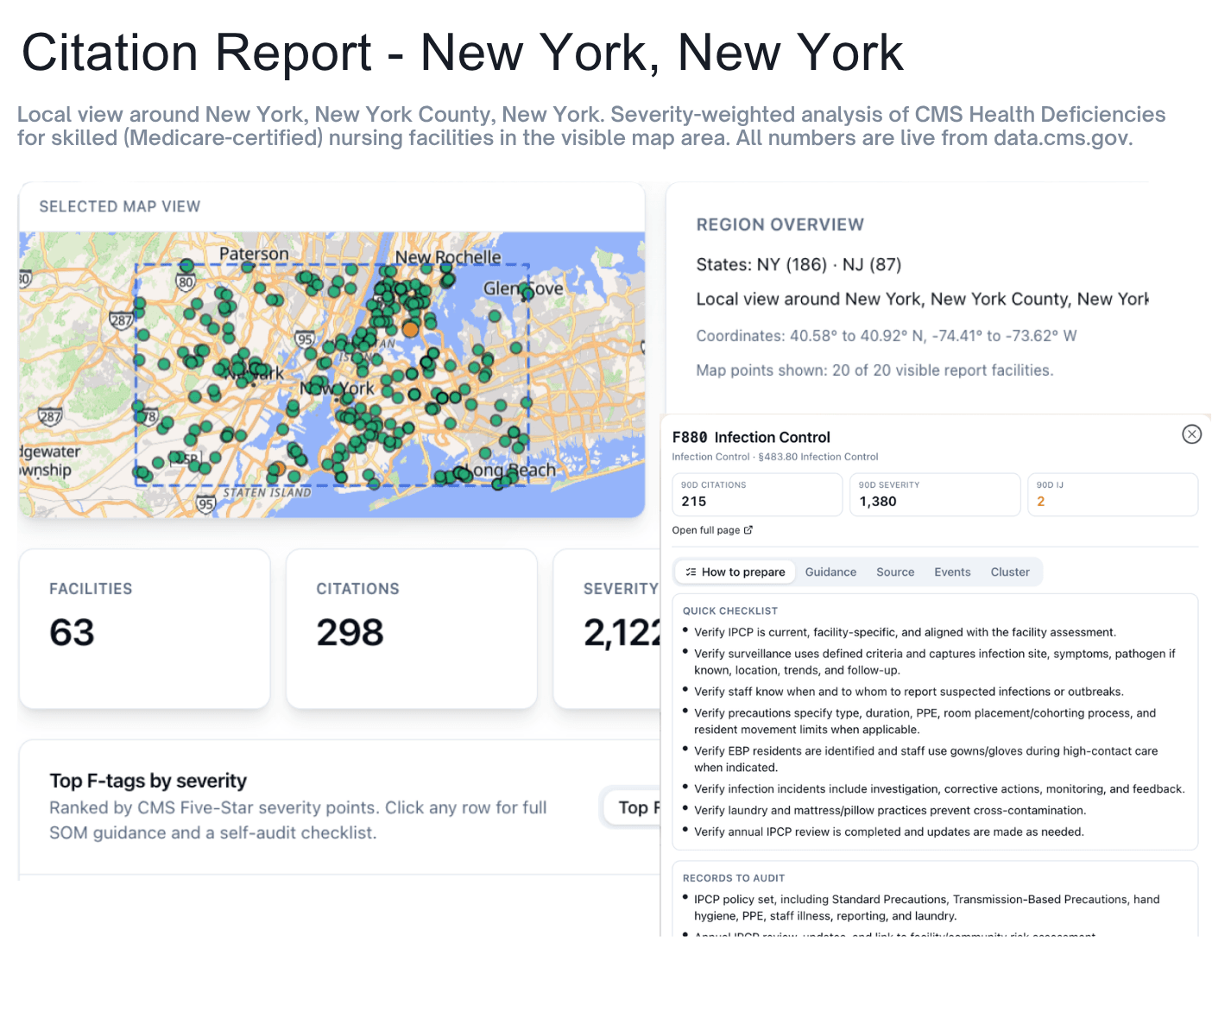Click checklist item about infection incidents investigation
Screen dimensions: 1212x1031
click(x=939, y=788)
